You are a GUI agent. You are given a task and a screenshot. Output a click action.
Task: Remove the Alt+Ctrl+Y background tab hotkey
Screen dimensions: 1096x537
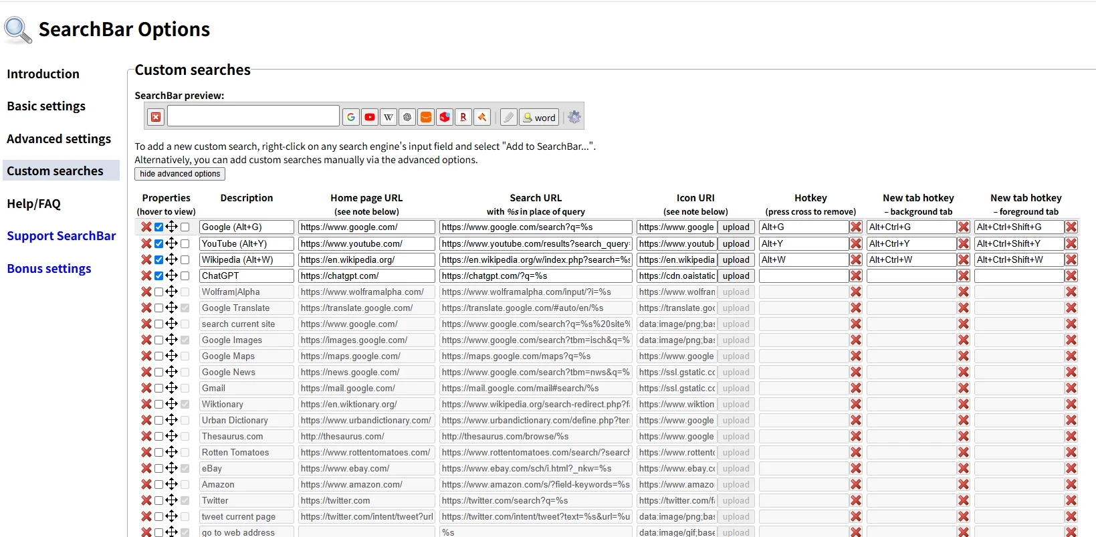964,243
